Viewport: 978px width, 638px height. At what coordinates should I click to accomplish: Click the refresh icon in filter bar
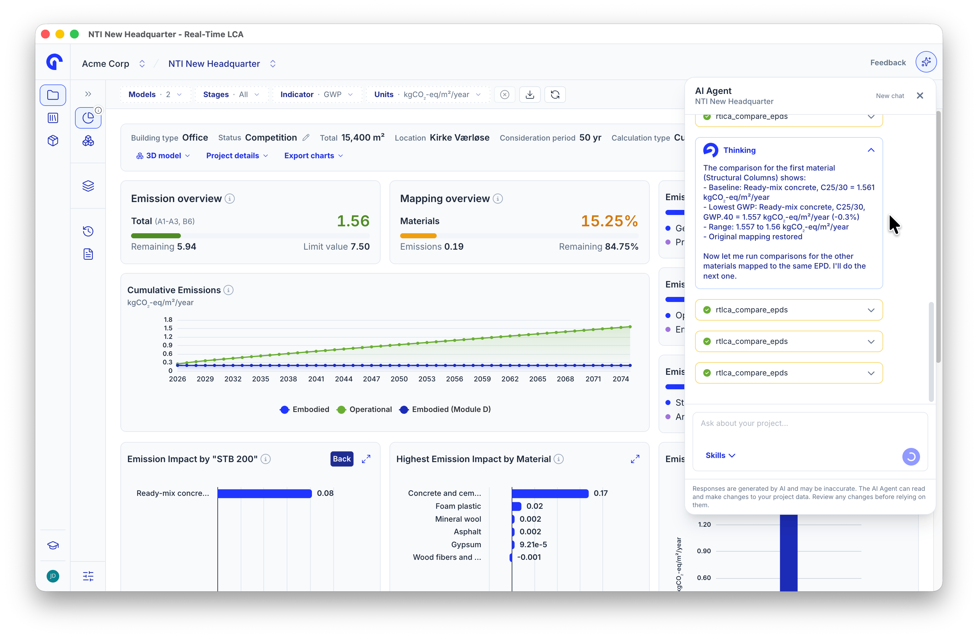(x=555, y=95)
